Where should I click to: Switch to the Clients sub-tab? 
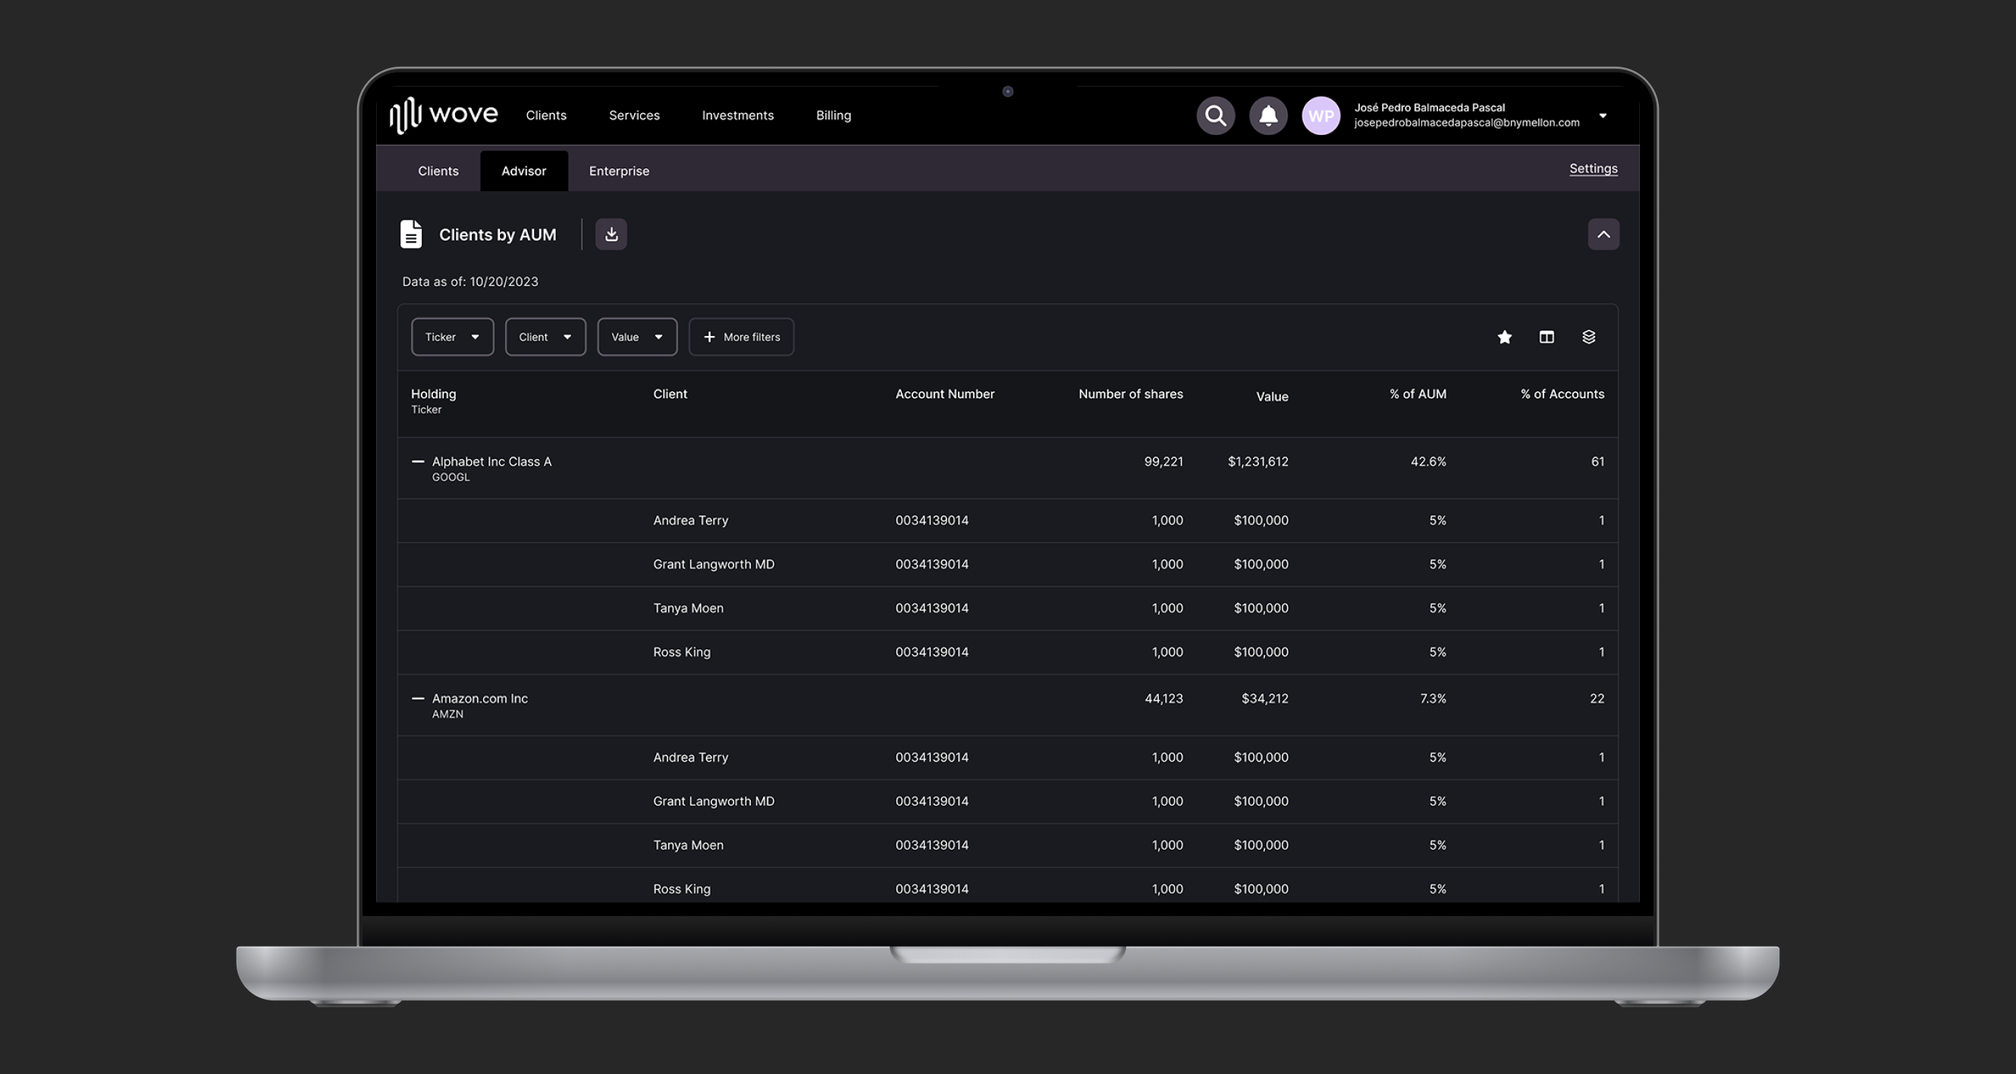[x=438, y=171]
